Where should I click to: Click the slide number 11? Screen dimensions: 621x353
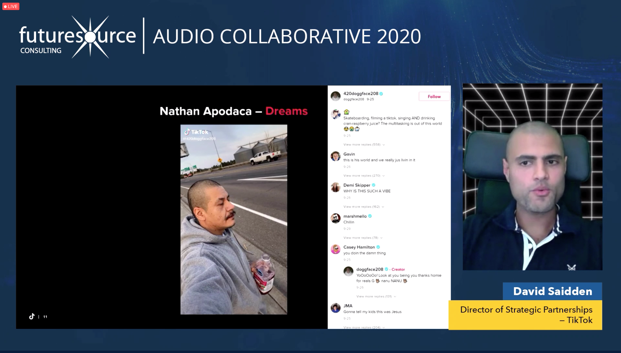(45, 317)
